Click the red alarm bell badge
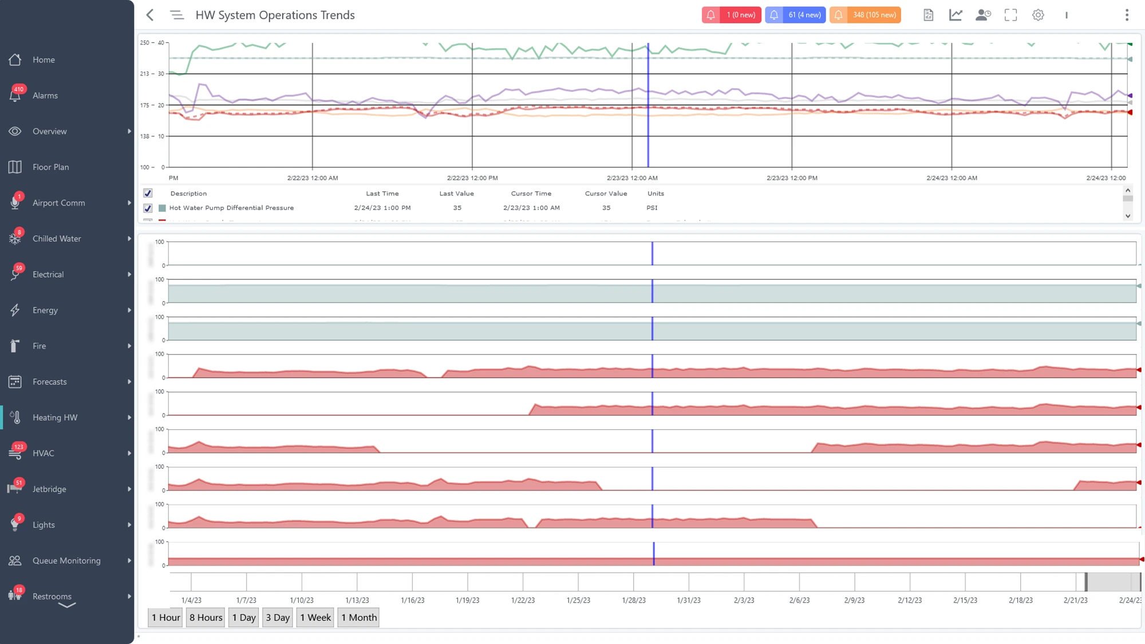Screen dimensions: 1145x644 pyautogui.click(x=731, y=15)
